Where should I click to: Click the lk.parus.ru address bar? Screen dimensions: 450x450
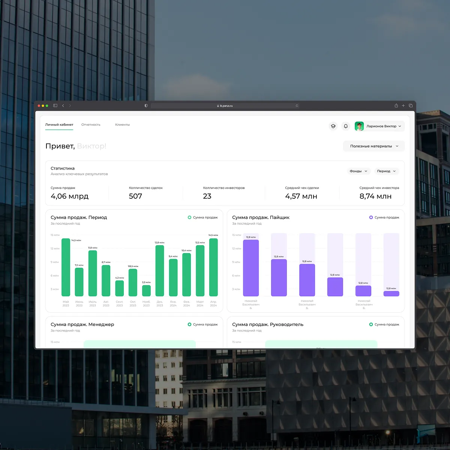coord(225,106)
